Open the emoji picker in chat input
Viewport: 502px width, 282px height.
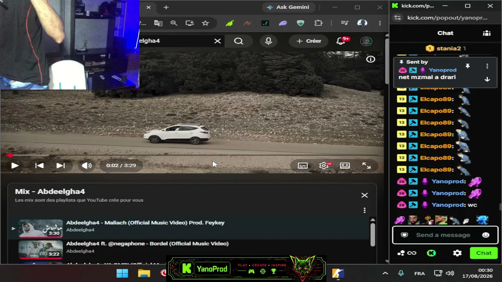(486, 235)
